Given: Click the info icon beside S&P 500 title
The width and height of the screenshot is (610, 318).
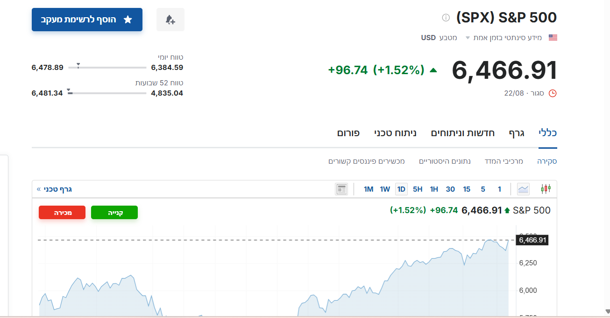Looking at the screenshot, I should click(446, 18).
